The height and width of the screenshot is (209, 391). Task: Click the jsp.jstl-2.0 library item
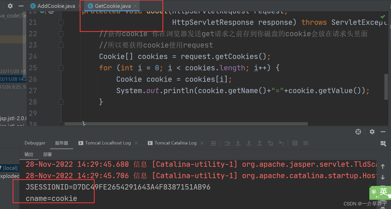13,118
